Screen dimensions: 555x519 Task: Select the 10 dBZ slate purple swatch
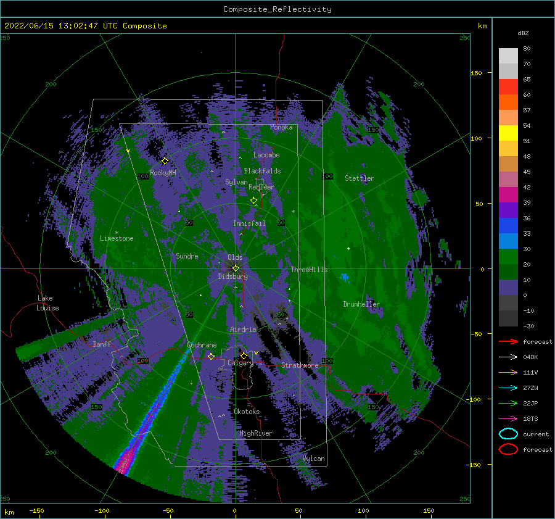pos(508,287)
